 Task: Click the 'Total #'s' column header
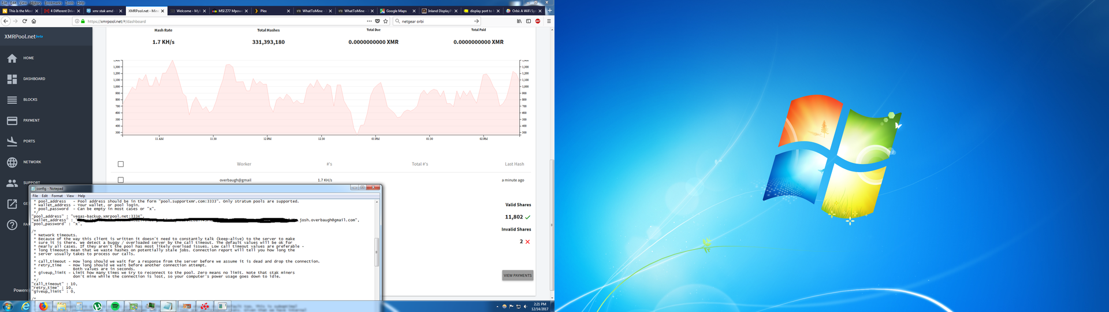coord(420,164)
